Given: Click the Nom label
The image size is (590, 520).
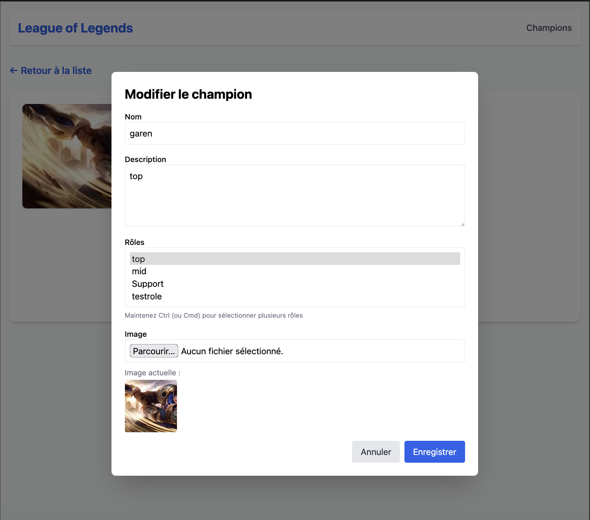Looking at the screenshot, I should (133, 117).
